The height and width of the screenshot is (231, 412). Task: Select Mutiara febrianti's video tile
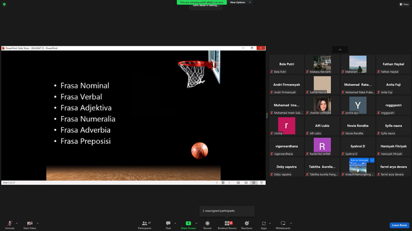[322, 64]
